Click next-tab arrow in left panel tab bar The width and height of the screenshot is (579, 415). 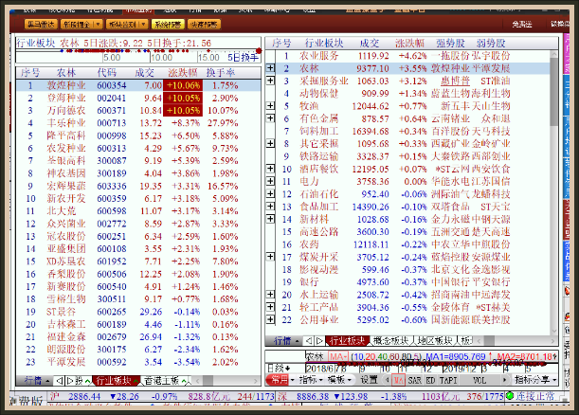click(x=69, y=380)
